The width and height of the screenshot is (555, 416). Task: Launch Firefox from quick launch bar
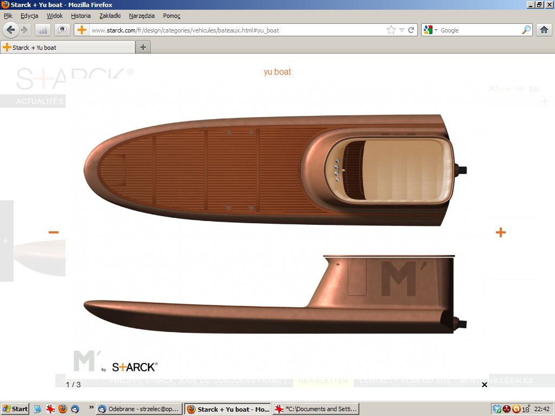tap(63, 409)
